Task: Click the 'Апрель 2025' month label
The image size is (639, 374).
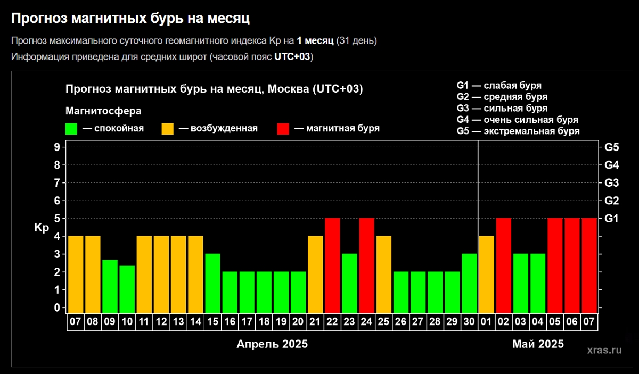Action: pyautogui.click(x=272, y=344)
